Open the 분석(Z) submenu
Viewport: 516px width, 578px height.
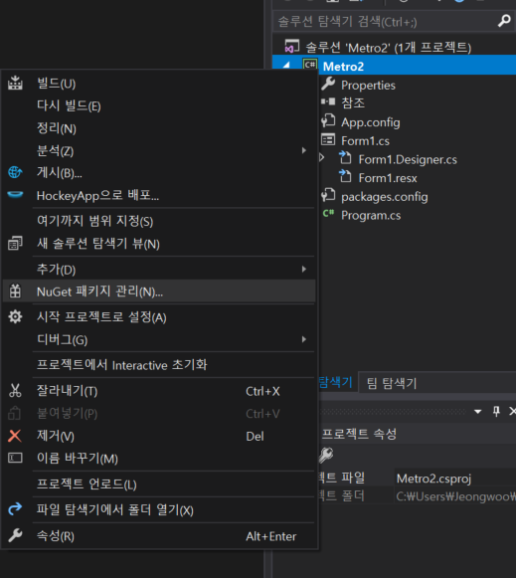304,150
